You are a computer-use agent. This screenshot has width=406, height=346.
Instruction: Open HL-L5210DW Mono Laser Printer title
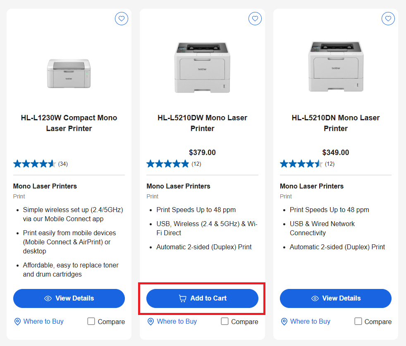pos(202,123)
